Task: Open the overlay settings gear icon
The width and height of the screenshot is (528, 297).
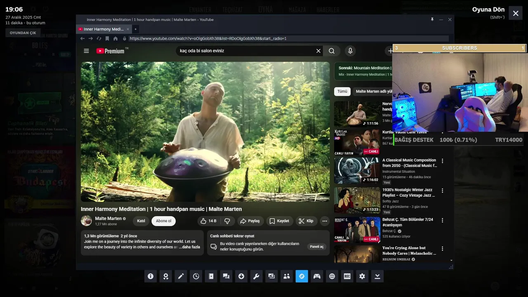Action: [362, 276]
